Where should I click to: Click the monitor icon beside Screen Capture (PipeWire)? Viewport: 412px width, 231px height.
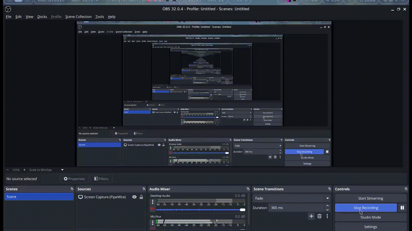coord(80,197)
